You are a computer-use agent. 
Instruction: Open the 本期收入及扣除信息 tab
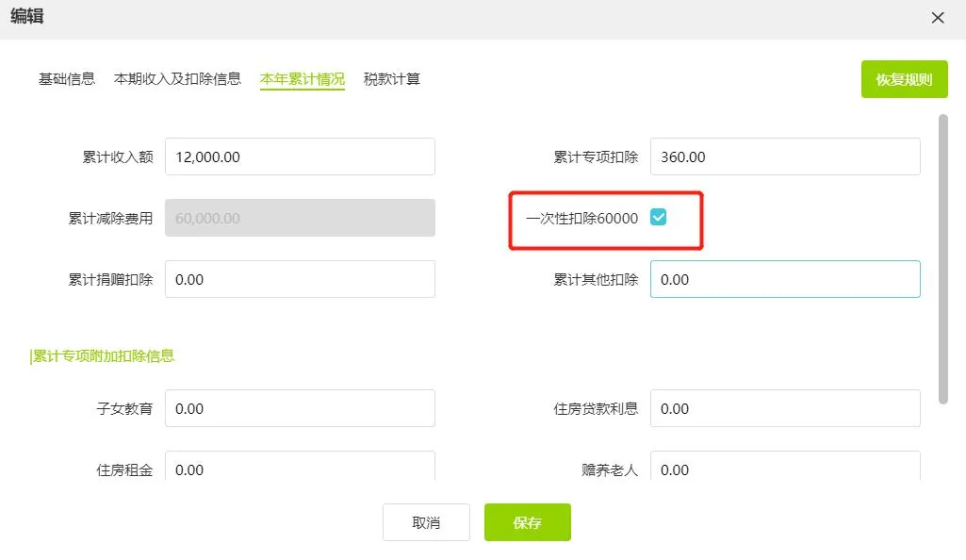pyautogui.click(x=177, y=79)
